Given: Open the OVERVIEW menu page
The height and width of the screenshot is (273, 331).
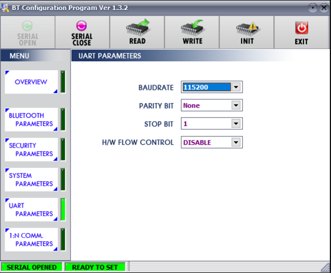Looking at the screenshot, I should click(x=31, y=82).
